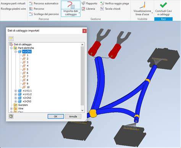
Task: Expand the +1-X1:1 tree node
Action: (16, 91)
